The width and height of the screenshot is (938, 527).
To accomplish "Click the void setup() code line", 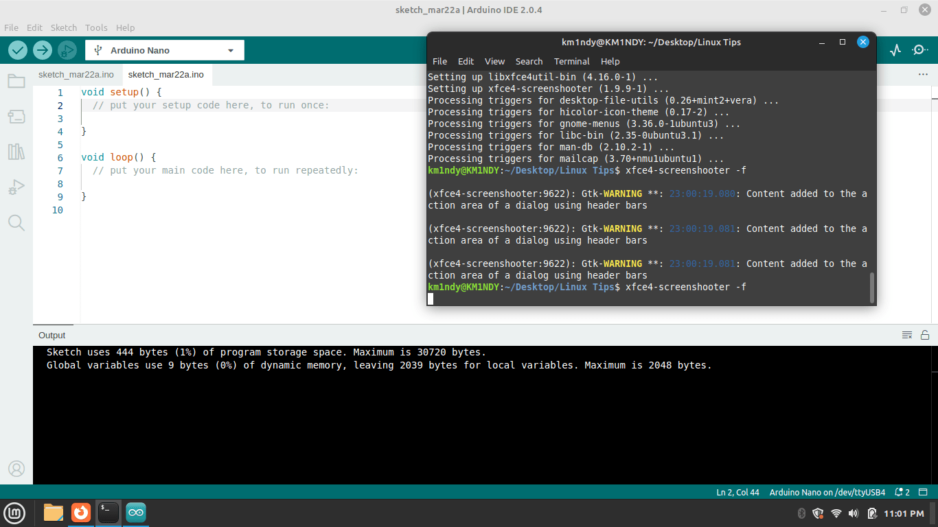I will [122, 92].
